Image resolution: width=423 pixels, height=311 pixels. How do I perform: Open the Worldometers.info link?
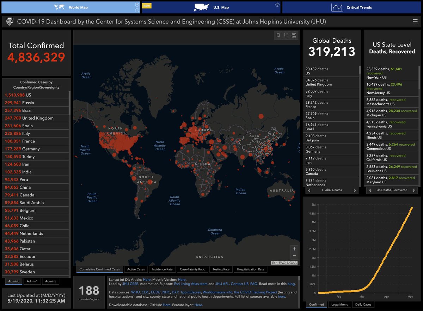click(217, 292)
